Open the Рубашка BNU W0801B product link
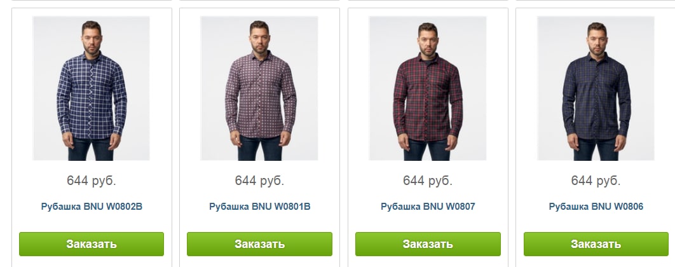This screenshot has height=267, width=675. click(x=259, y=207)
